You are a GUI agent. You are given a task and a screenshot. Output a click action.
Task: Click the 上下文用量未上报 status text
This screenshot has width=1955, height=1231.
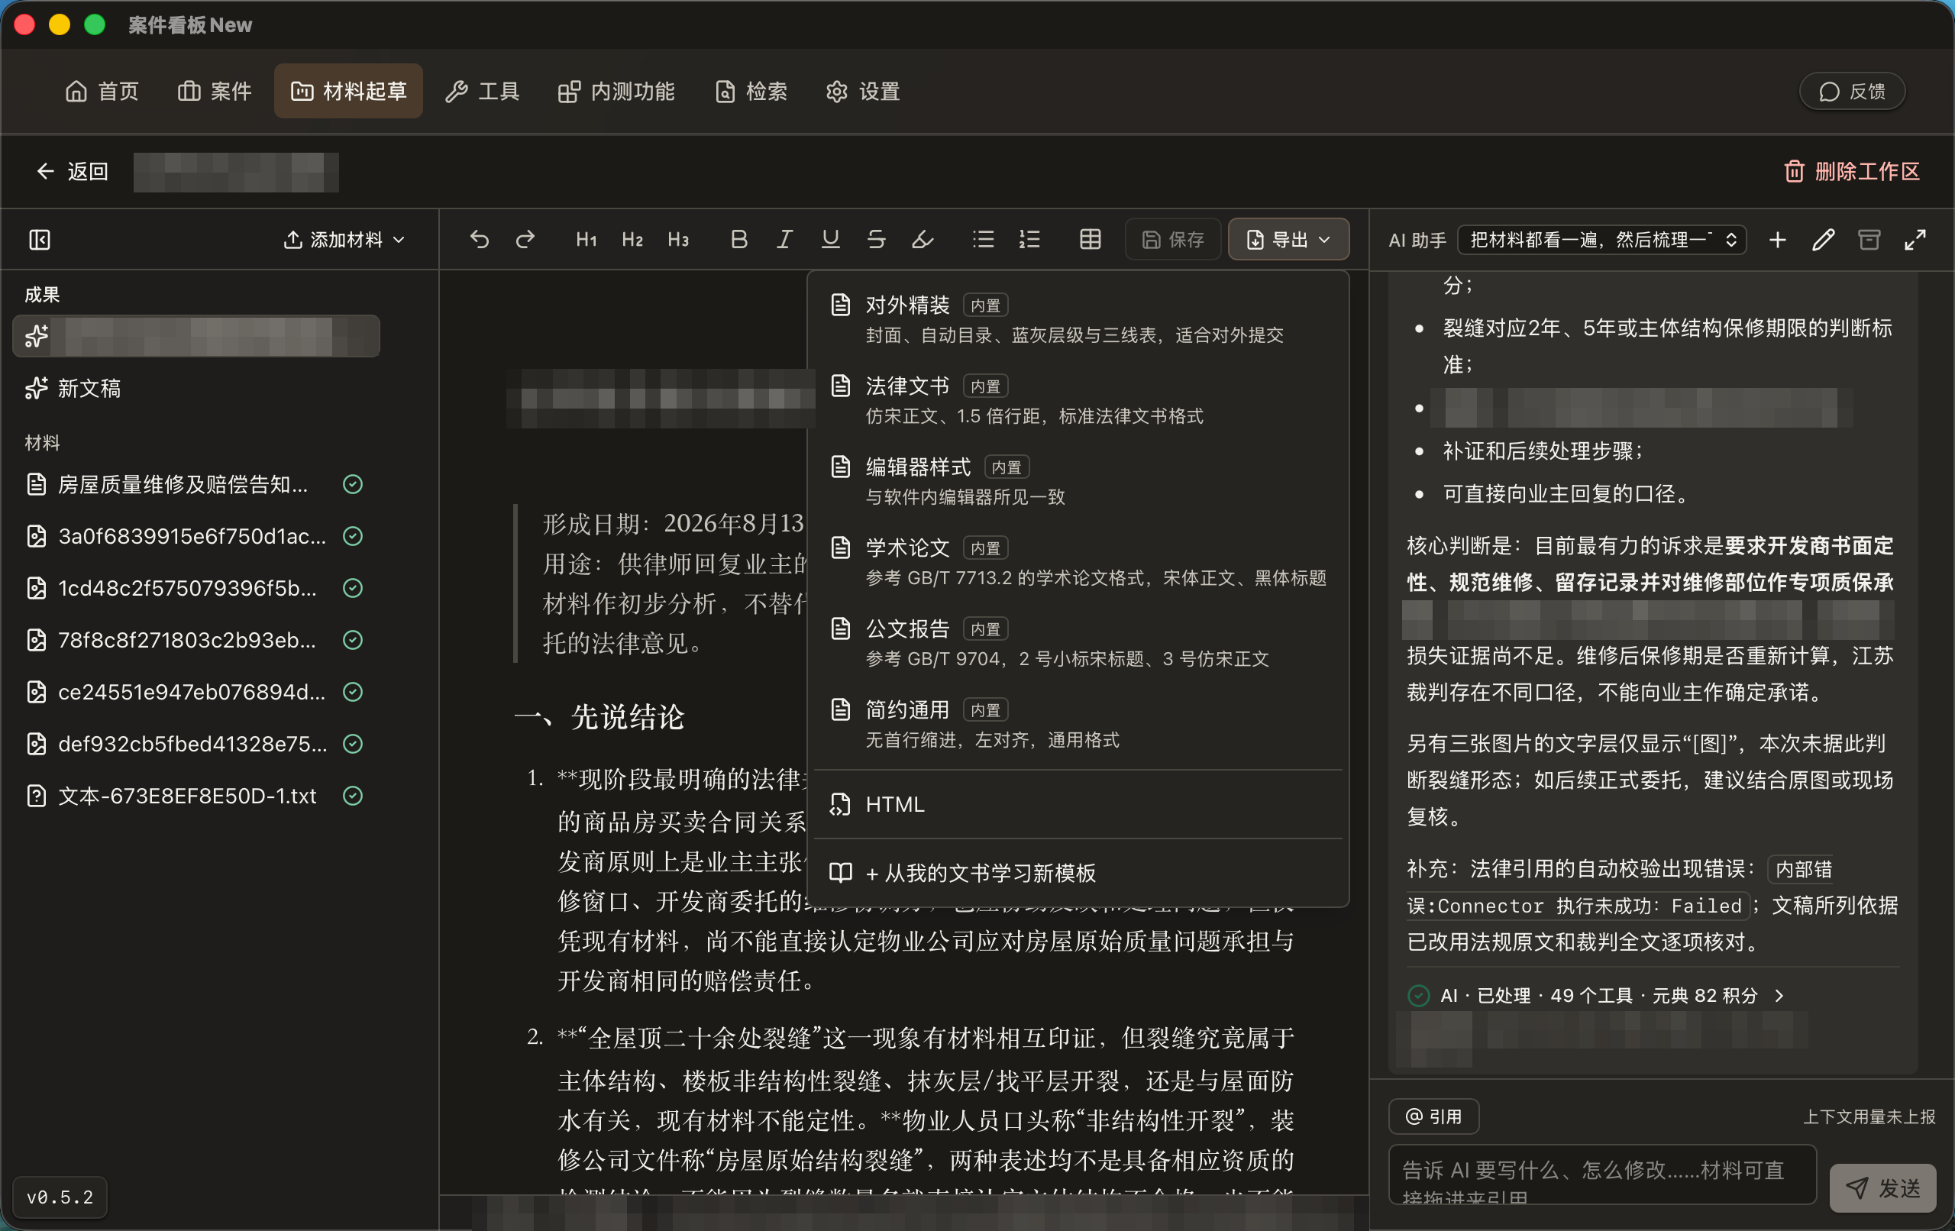(1869, 1116)
